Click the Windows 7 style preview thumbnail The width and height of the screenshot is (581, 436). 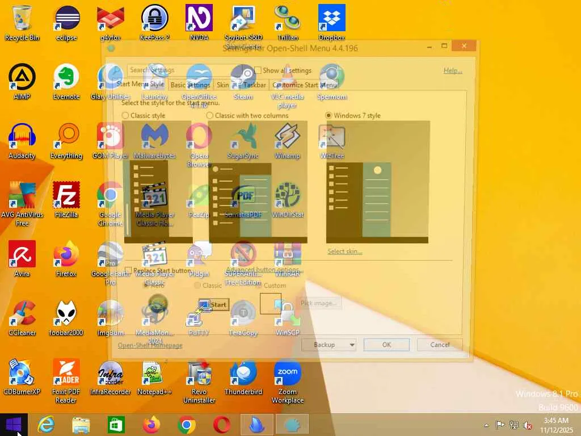(x=377, y=182)
